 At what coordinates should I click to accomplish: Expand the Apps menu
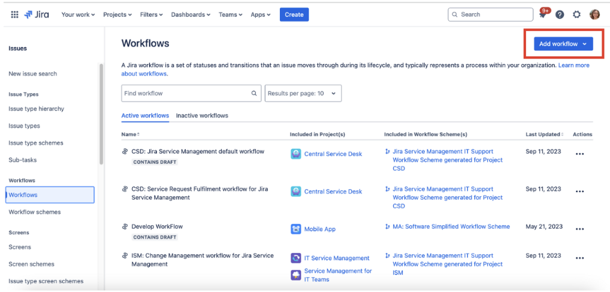tap(260, 15)
